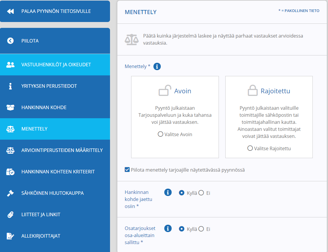Click the Avoin procedure card heading
Viewport: 328px width, 252px height.
pyautogui.click(x=182, y=91)
